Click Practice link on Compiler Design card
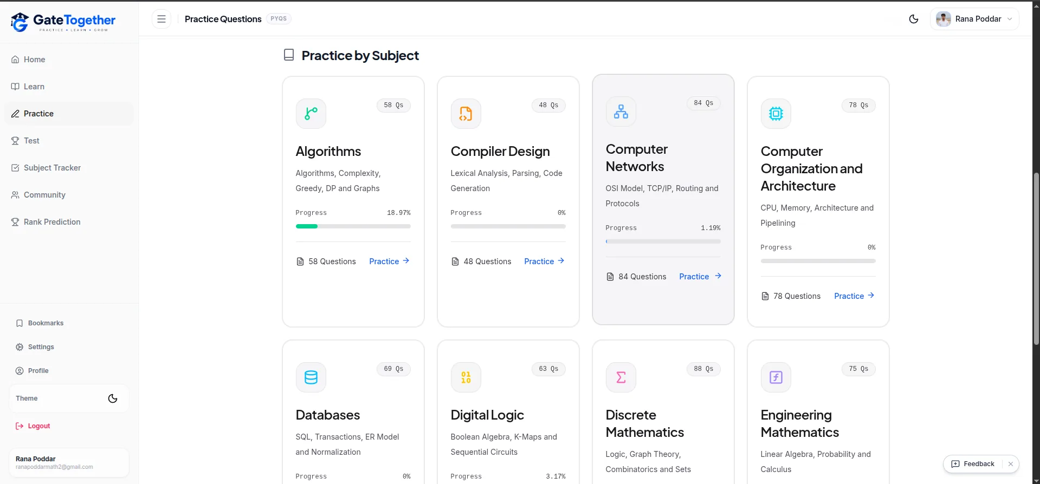The image size is (1040, 484). point(544,261)
